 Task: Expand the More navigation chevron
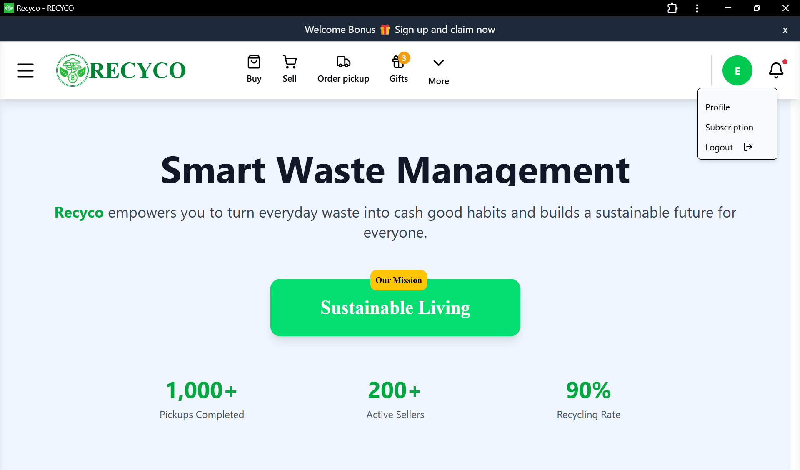(x=438, y=62)
